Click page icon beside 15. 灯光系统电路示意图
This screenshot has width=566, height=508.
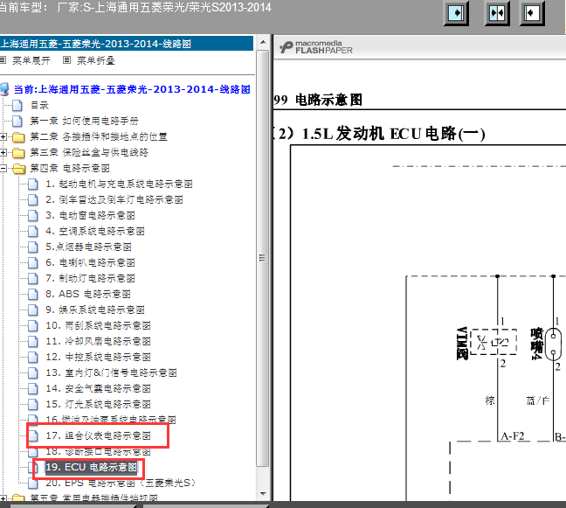coord(33,404)
